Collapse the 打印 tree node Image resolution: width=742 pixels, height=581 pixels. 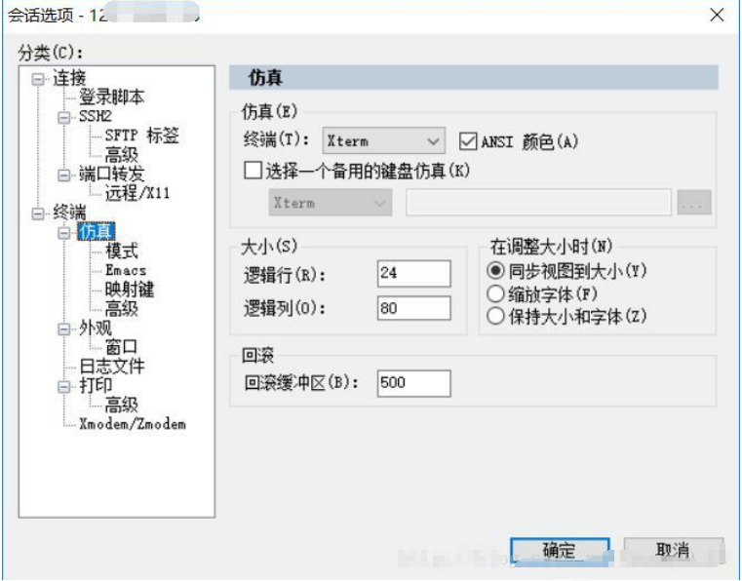(63, 387)
